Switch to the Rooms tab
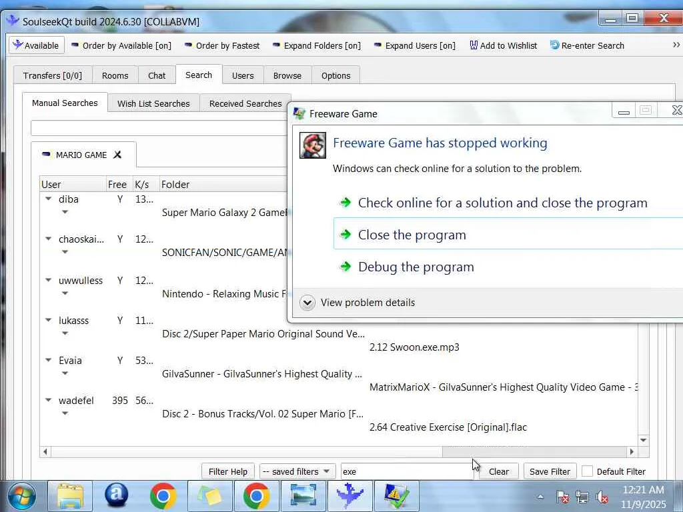The width and height of the screenshot is (683, 512). (115, 75)
